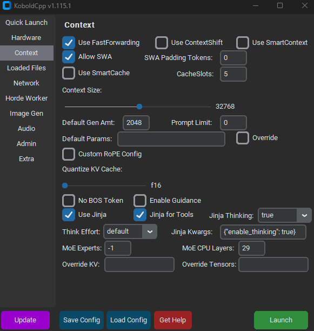The height and width of the screenshot is (331, 314).
Task: Disable the Use FastForwarding checkbox
Action: pyautogui.click(x=69, y=43)
